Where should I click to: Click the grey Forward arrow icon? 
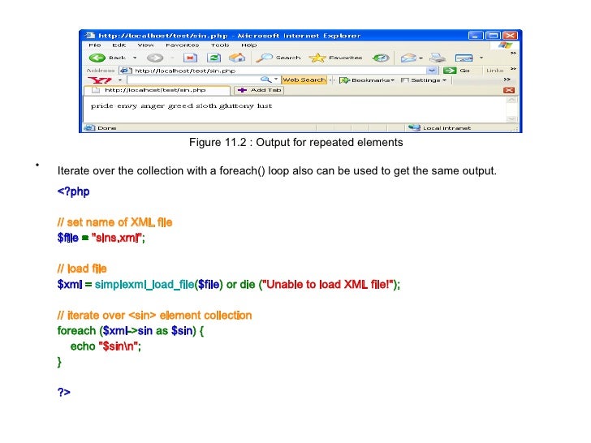(x=155, y=58)
